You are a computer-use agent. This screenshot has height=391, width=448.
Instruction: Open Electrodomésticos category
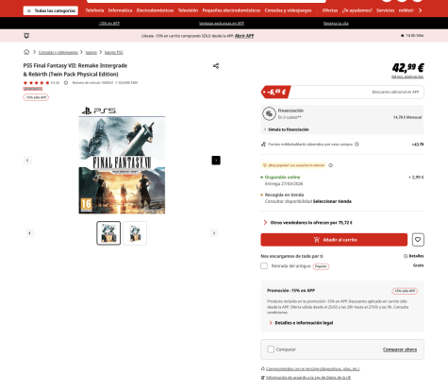click(155, 10)
